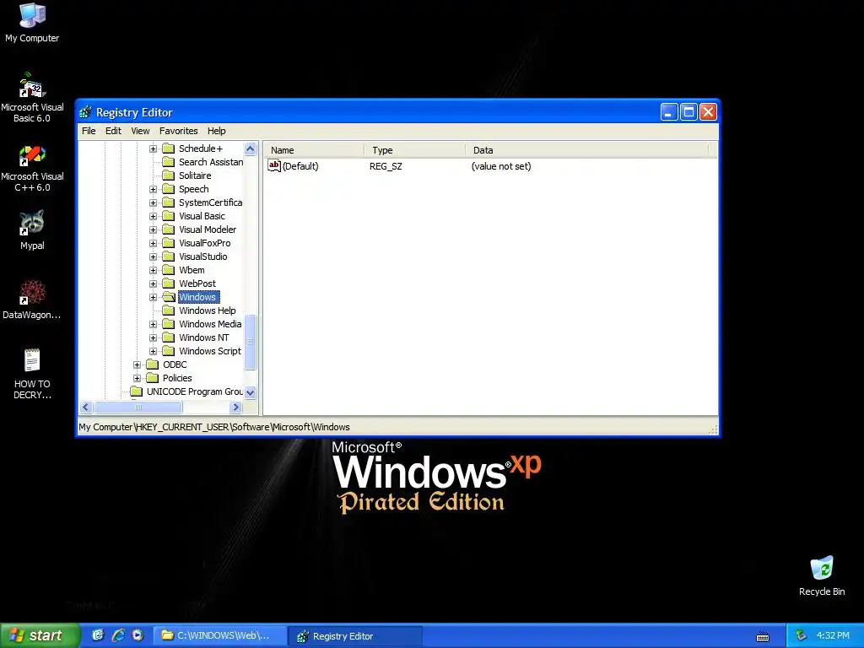
Task: Click the tree vertical scrollbar thumb
Action: point(250,342)
